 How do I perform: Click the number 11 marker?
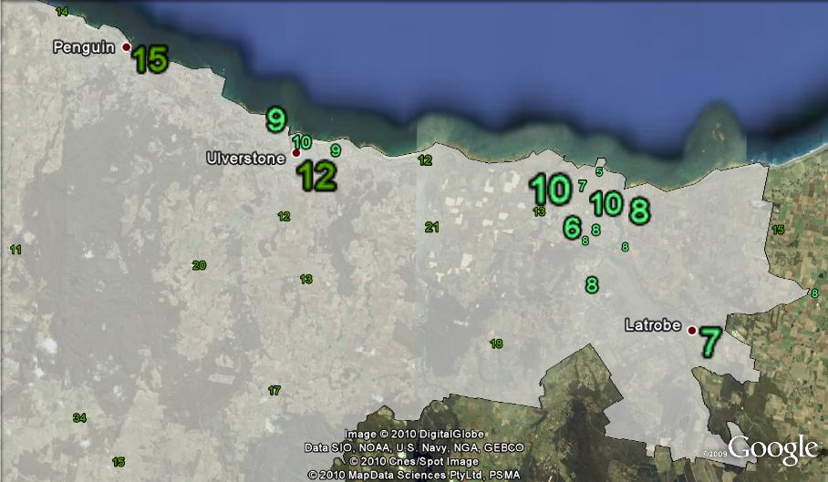click(16, 250)
